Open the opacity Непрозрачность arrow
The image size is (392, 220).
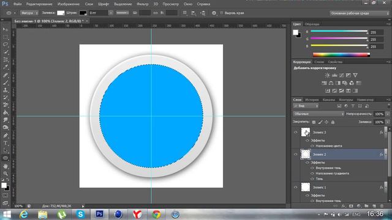pos(388,114)
